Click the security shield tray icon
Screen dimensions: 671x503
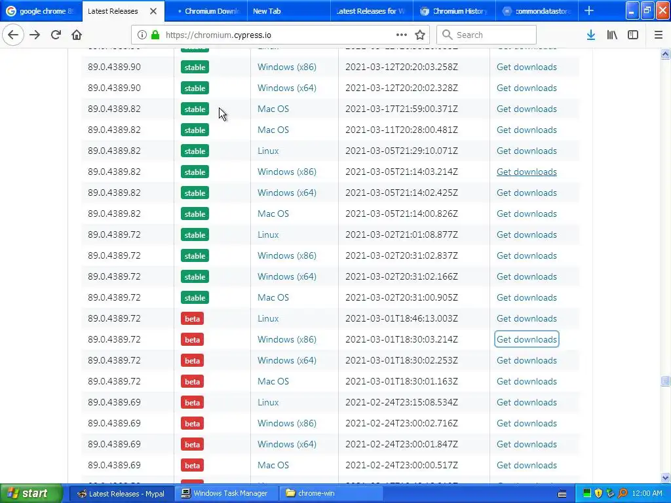[x=598, y=493]
